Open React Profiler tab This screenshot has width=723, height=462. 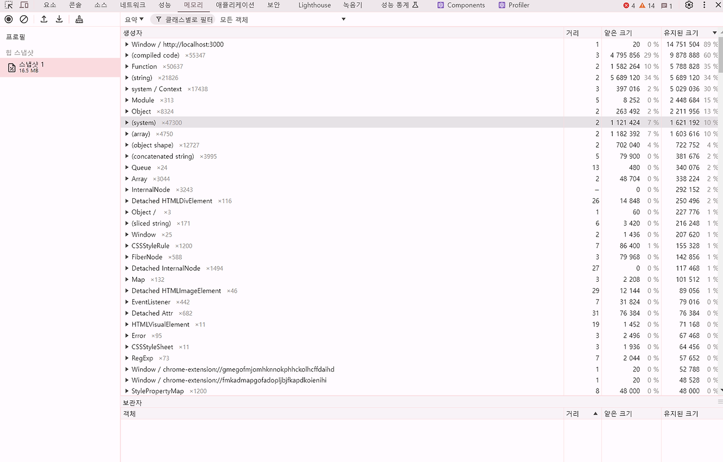[514, 5]
